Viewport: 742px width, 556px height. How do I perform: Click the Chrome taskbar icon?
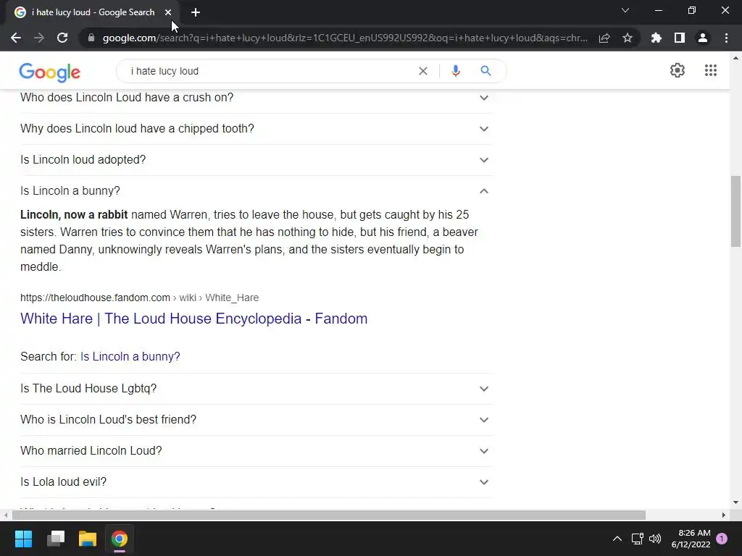tap(120, 539)
